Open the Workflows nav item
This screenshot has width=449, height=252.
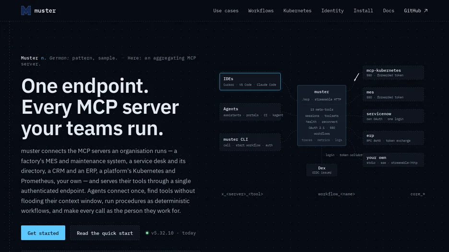260,11
